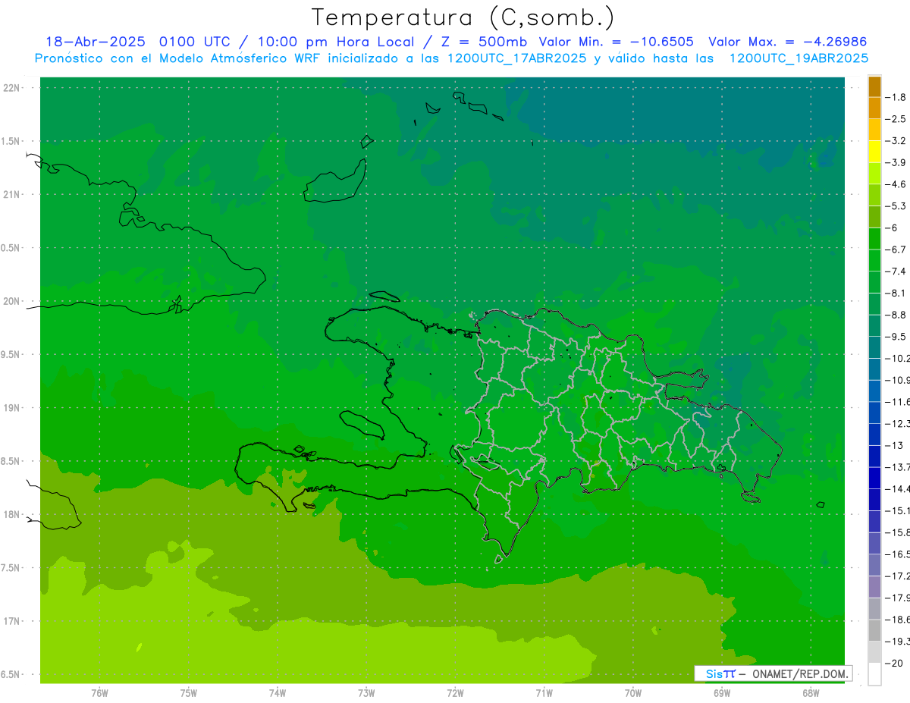
Task: Select the legend value "-6.7"
Action: point(895,250)
